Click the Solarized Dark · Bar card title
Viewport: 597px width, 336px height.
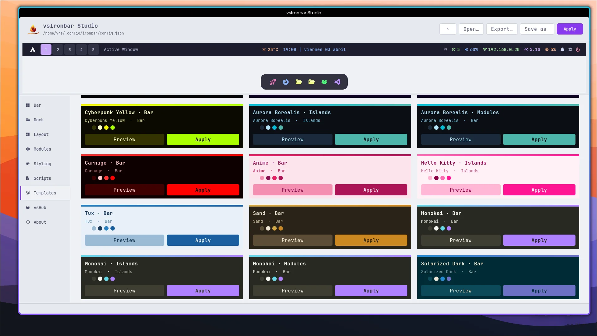[452, 264]
